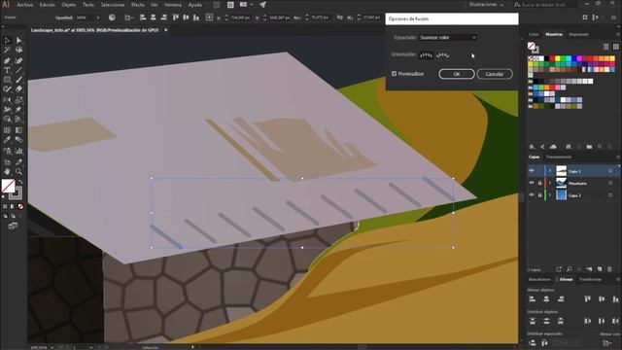This screenshot has height=350, width=622.
Task: Select the Eraser tool
Action: point(18,89)
